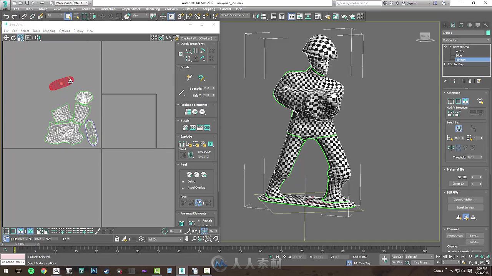The height and width of the screenshot is (276, 492).
Task: Collapse the Material IDs rollout
Action: 455,169
